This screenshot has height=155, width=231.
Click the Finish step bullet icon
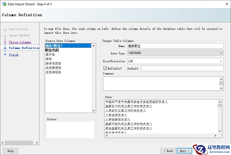pyautogui.click(x=5, y=54)
